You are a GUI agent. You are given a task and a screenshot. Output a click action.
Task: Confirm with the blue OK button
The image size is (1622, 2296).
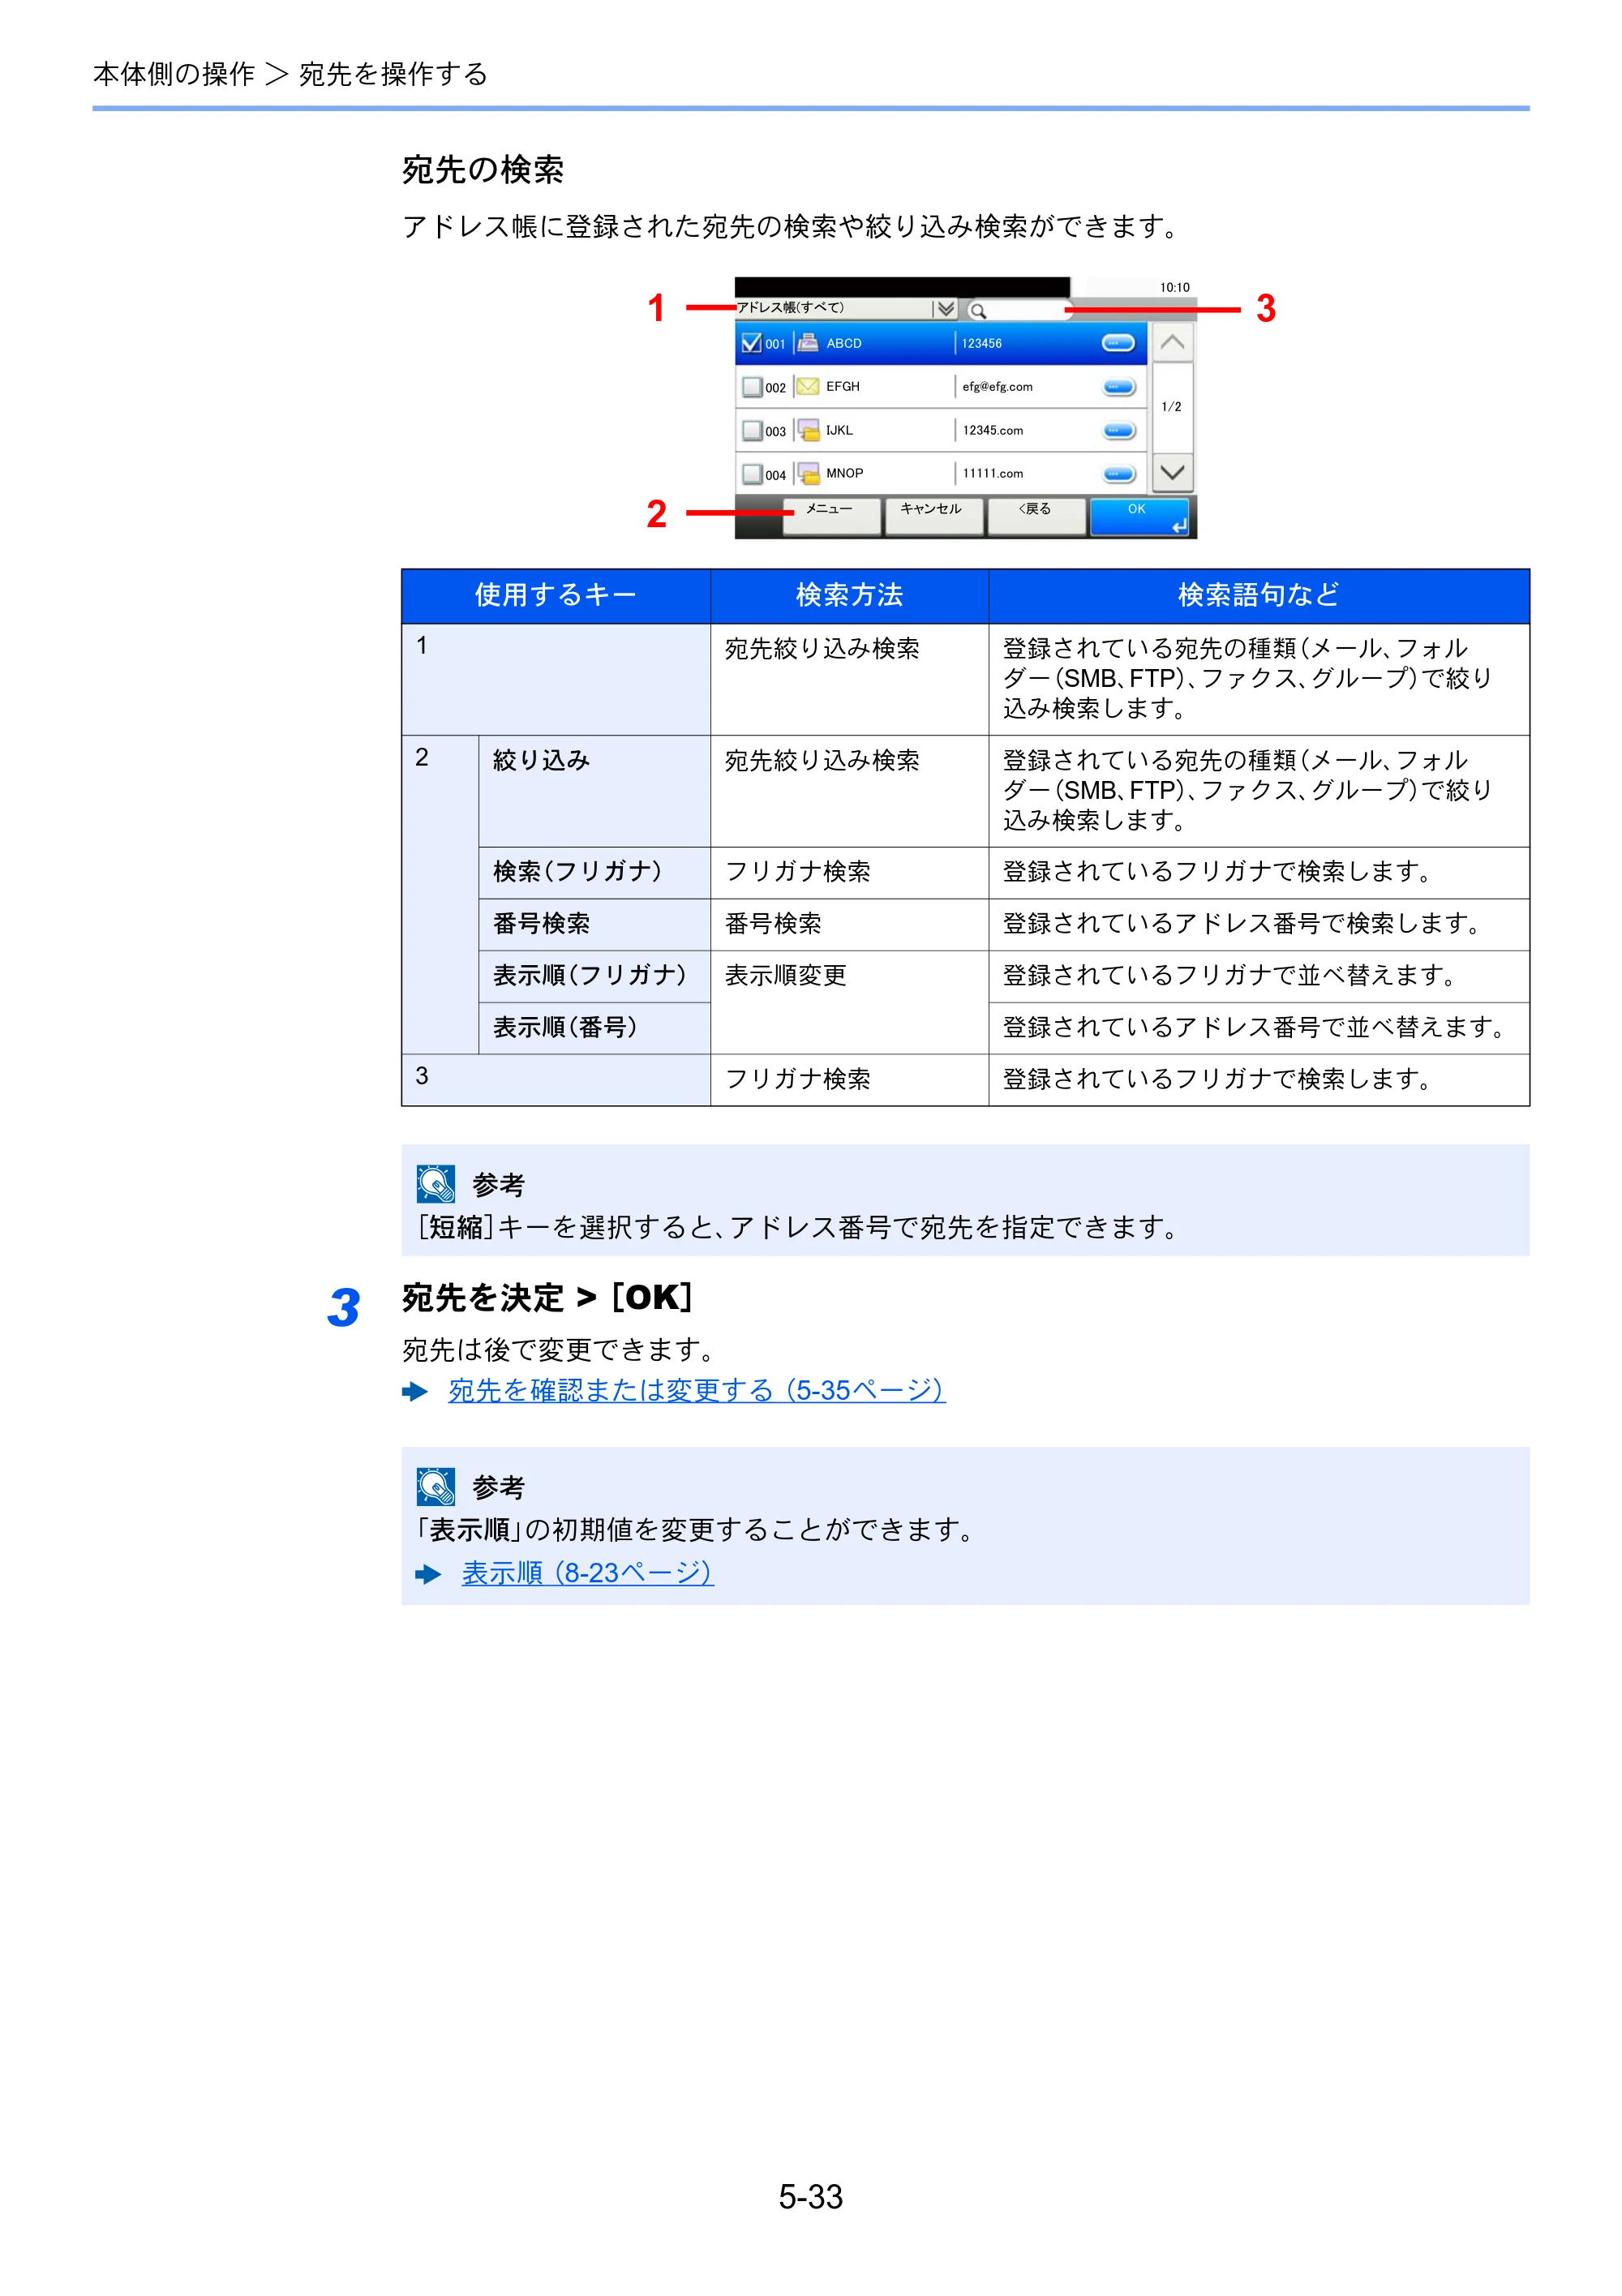click(x=1139, y=516)
